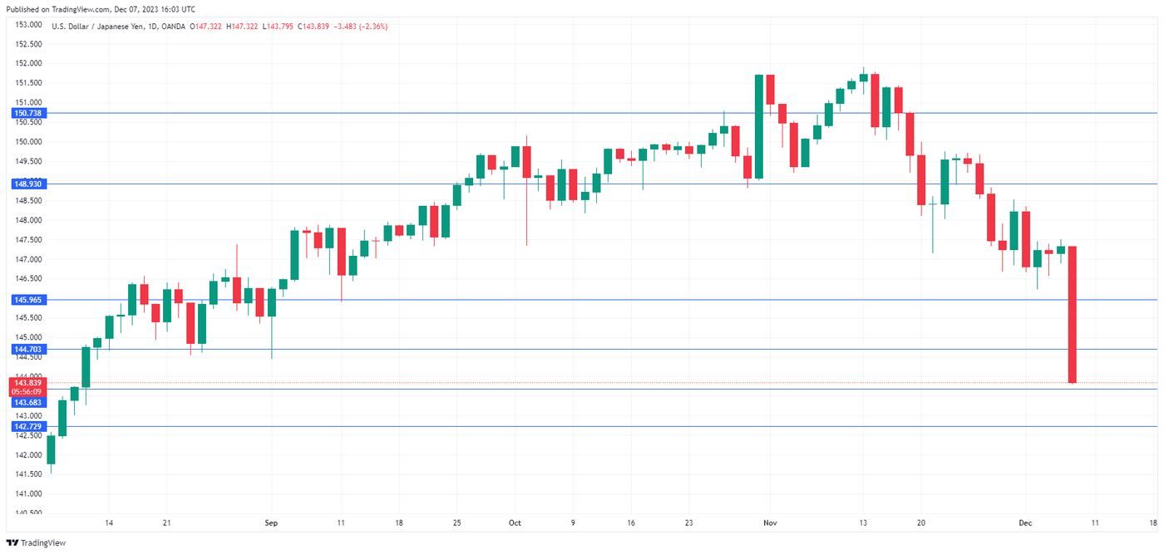1164x554 pixels.
Task: Click the 153.000 price axis label
Action: point(30,24)
